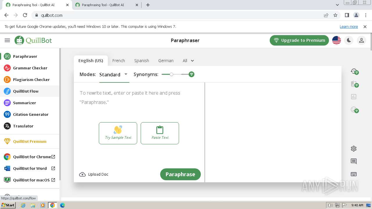Open the user account profile icon
372x209 pixels.
click(x=362, y=40)
